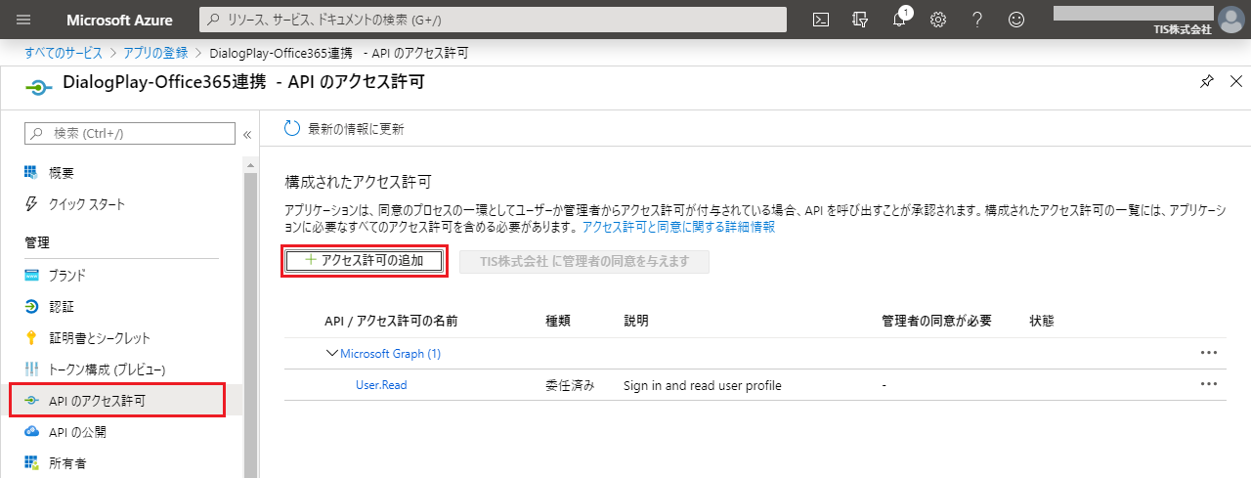Click the 説明 column header
This screenshot has height=478, width=1251.
[636, 321]
